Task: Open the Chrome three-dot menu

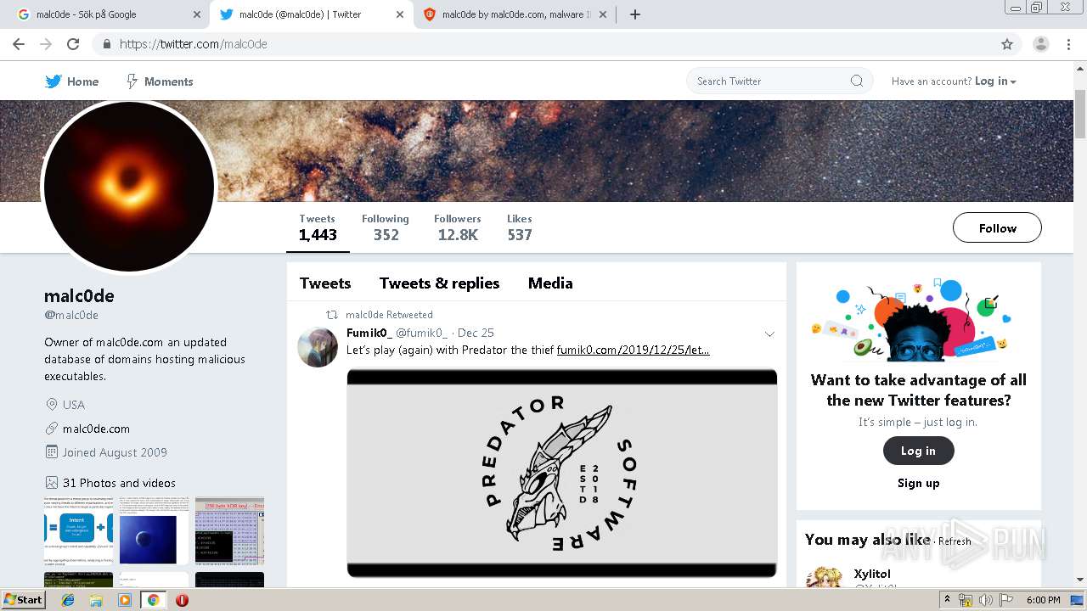Action: [x=1069, y=44]
